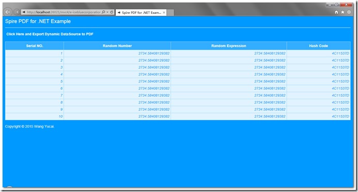Viewport: 358px width, 192px height.
Task: Click the browser Forward arrow button
Action: [x=17, y=12]
